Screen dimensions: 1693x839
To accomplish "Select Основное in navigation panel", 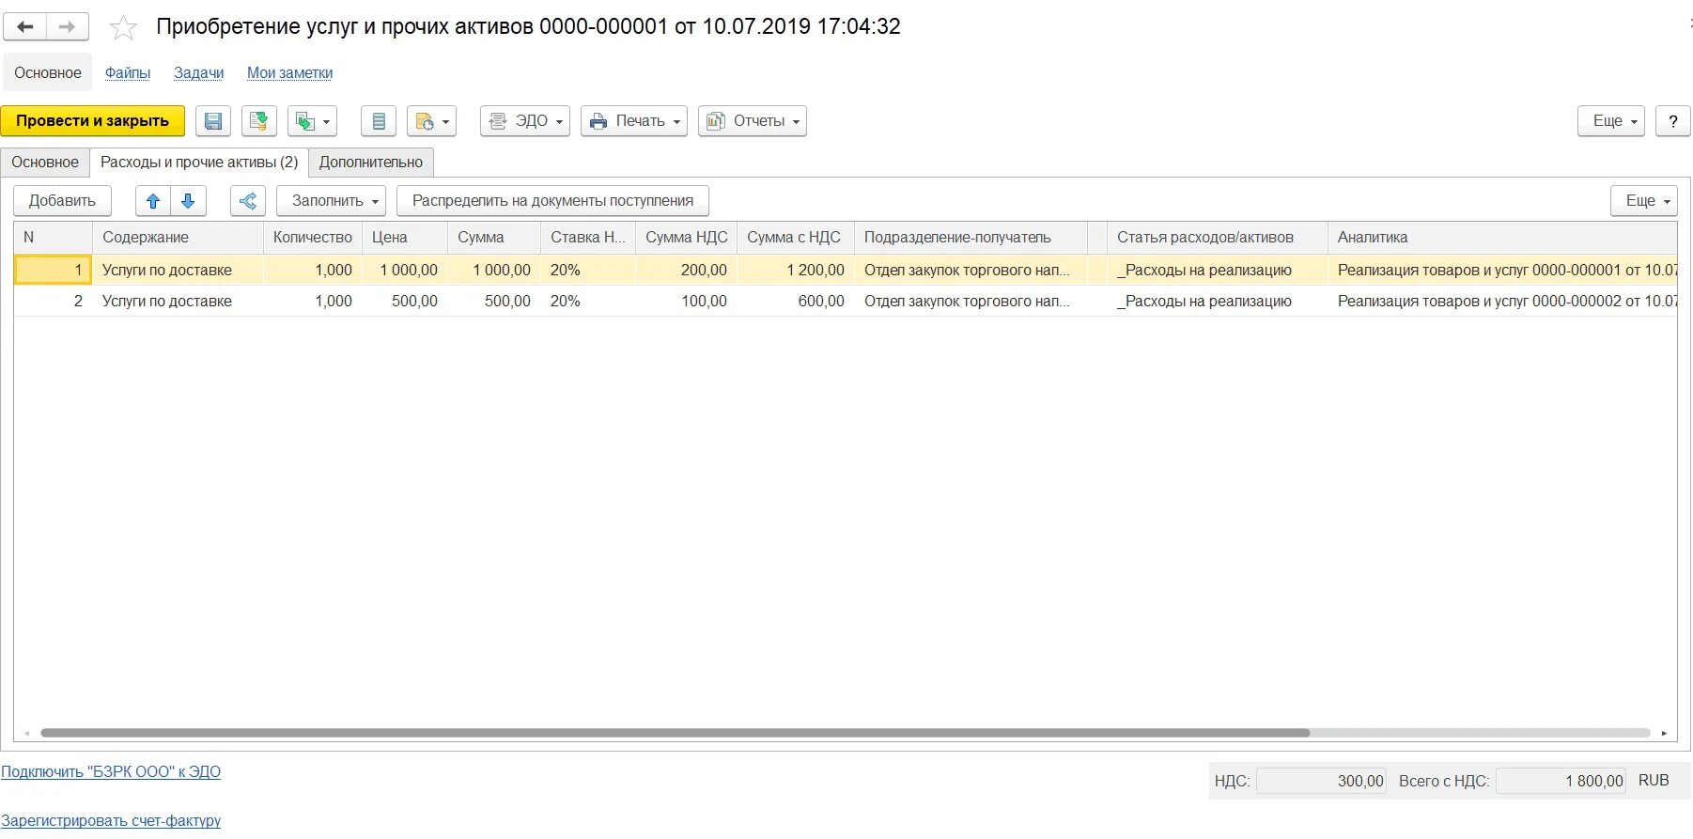I will click(x=48, y=73).
